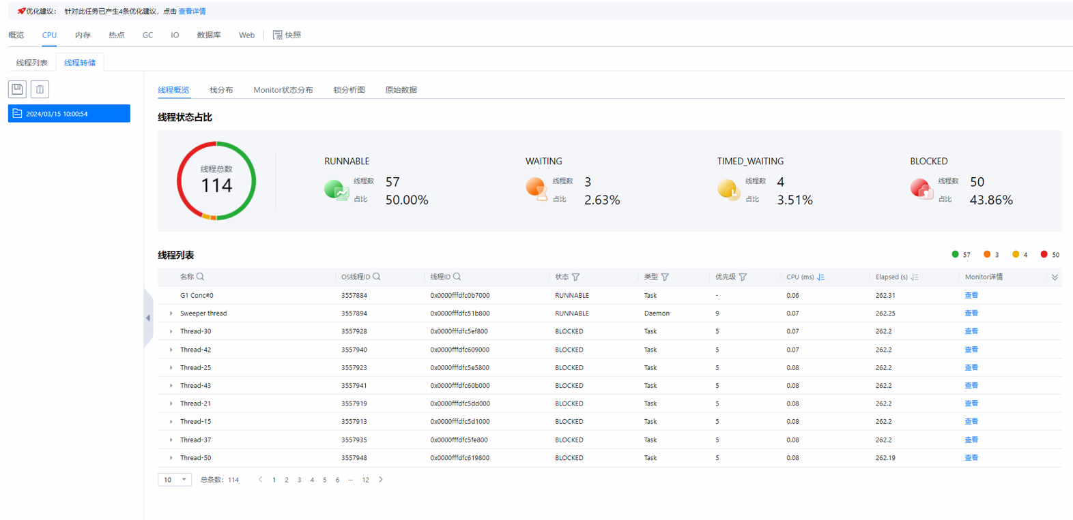Expand the Thread-43 row

pyautogui.click(x=171, y=386)
